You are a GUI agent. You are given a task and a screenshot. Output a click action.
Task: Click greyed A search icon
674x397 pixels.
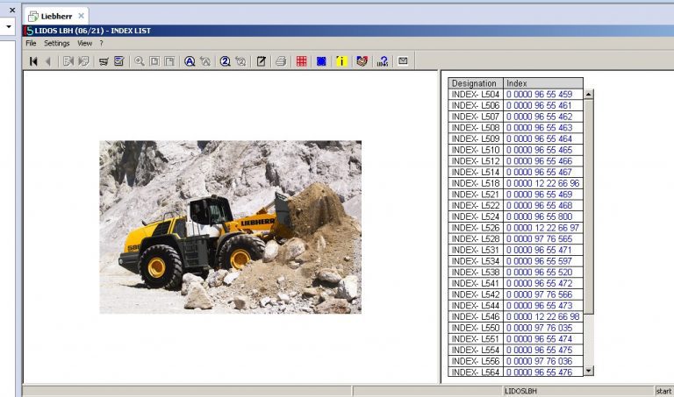(205, 61)
